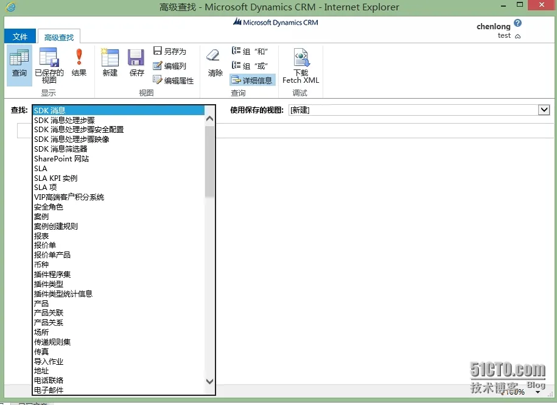Select '电子邮件' entry
This screenshot has width=557, height=405.
point(119,390)
